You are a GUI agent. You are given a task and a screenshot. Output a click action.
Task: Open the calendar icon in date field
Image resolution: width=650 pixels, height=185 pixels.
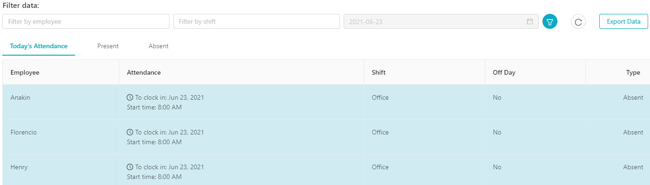click(530, 21)
